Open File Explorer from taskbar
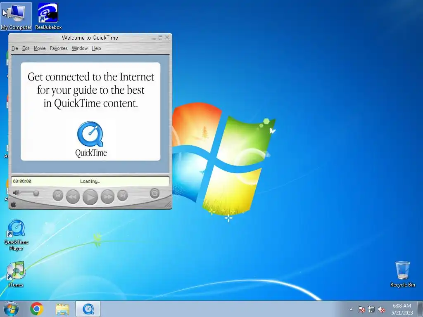This screenshot has width=423, height=317. pos(62,309)
